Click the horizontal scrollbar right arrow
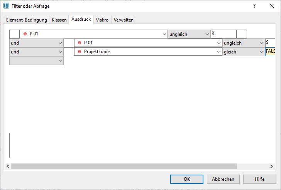Viewport: 281px width, 190px height. 272,166
